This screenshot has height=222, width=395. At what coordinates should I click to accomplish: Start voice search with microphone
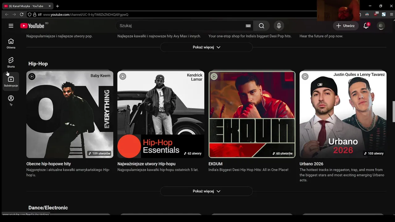tap(279, 26)
